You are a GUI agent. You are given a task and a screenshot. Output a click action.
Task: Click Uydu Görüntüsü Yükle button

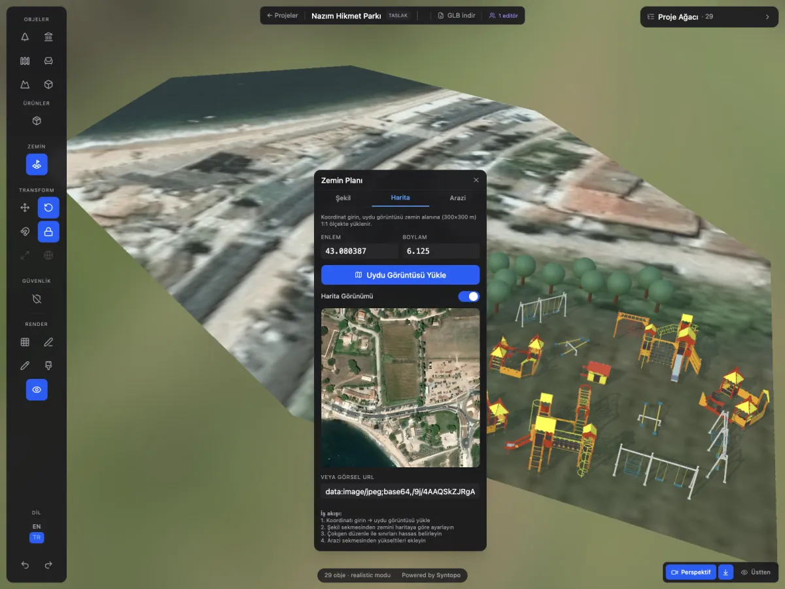click(400, 275)
